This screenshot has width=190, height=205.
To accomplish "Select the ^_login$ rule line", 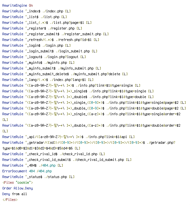I will point(36,45).
